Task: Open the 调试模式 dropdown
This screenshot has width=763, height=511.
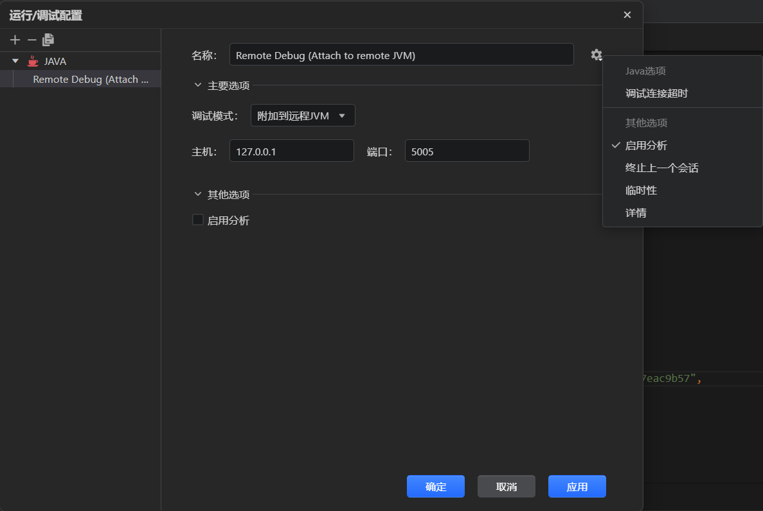Action: 303,116
